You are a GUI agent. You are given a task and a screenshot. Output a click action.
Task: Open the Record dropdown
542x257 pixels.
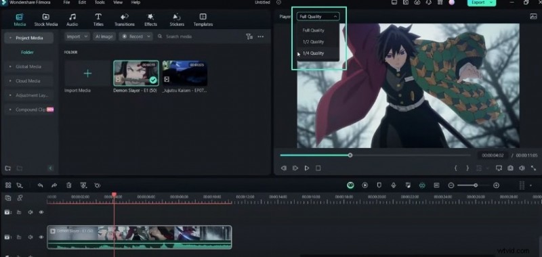[x=136, y=37]
